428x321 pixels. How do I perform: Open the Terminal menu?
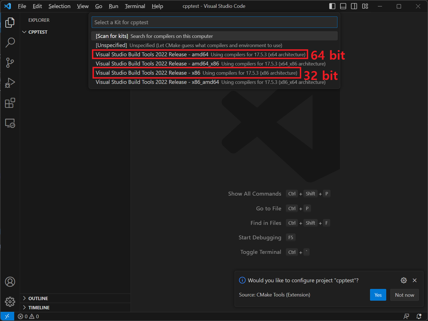[135, 6]
